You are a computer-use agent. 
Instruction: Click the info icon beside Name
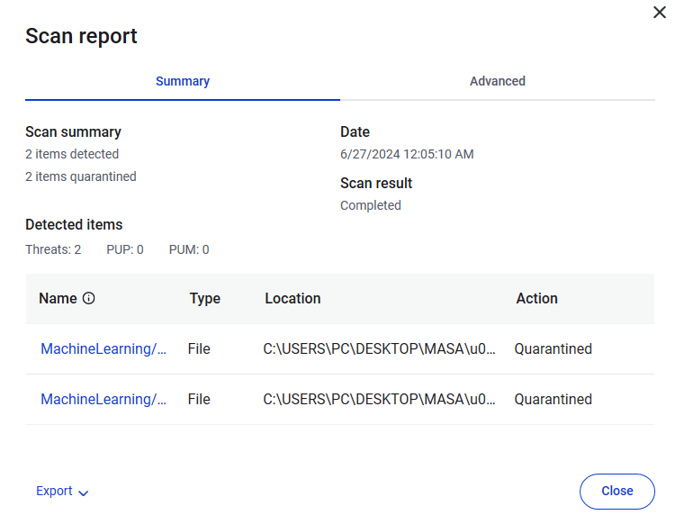click(x=88, y=299)
